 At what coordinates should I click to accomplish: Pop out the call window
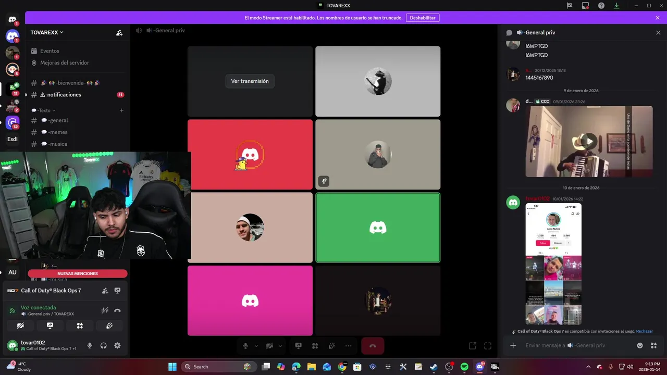[473, 345]
